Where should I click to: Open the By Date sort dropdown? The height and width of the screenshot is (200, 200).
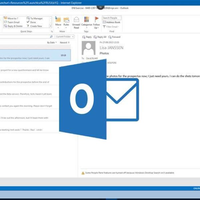(52, 42)
